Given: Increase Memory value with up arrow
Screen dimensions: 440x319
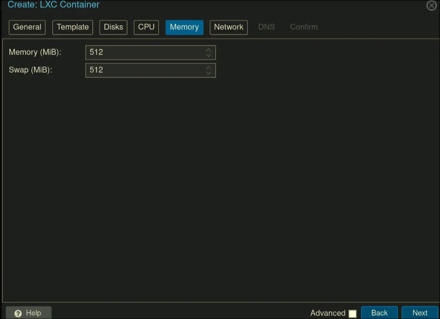Looking at the screenshot, I should [x=208, y=50].
